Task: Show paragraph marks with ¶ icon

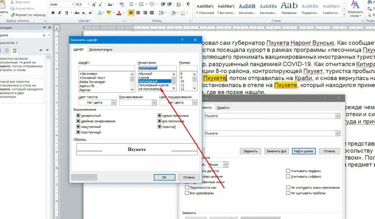Action: coord(188,4)
